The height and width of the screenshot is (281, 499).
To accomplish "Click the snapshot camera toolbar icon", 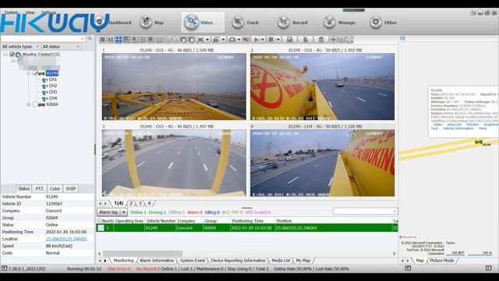I will (x=232, y=40).
